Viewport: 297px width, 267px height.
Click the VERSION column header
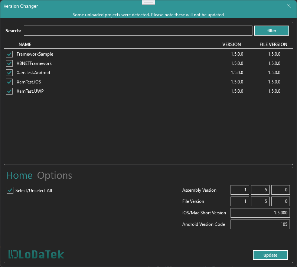coord(232,44)
